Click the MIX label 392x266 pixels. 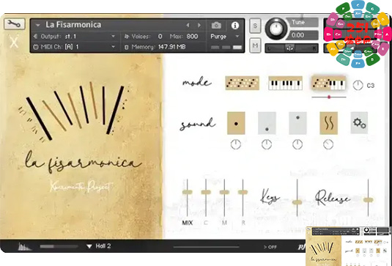(x=188, y=223)
